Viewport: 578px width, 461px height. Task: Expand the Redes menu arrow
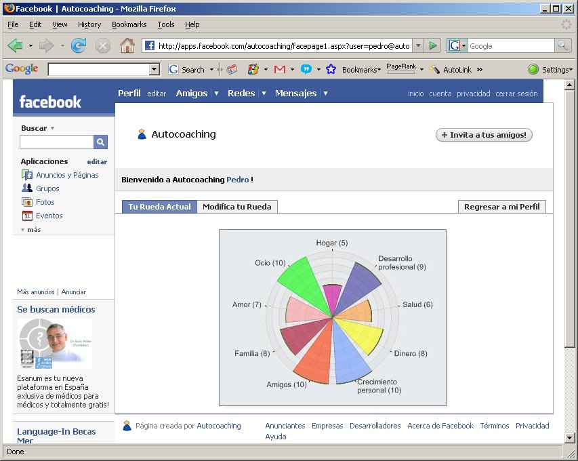264,94
